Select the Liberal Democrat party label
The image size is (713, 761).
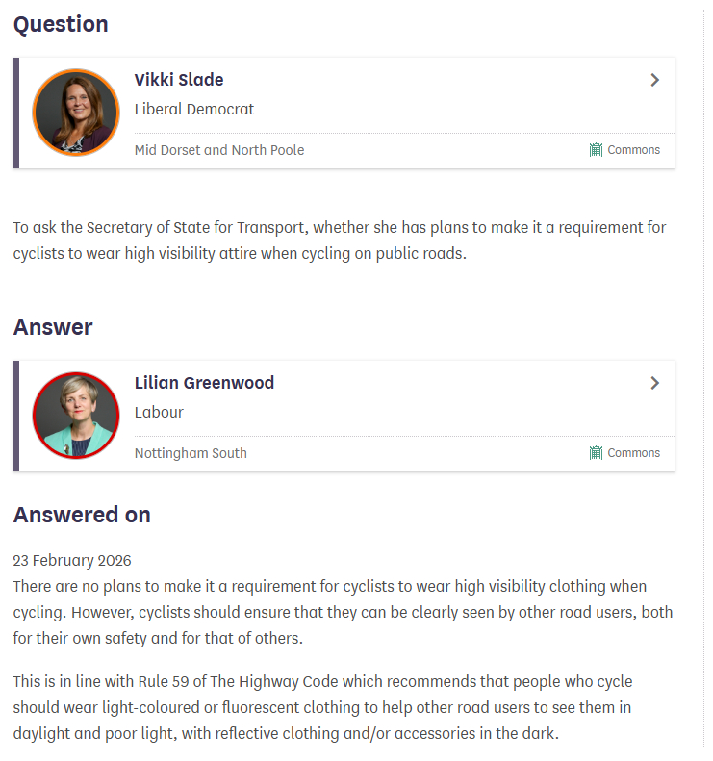tap(194, 109)
